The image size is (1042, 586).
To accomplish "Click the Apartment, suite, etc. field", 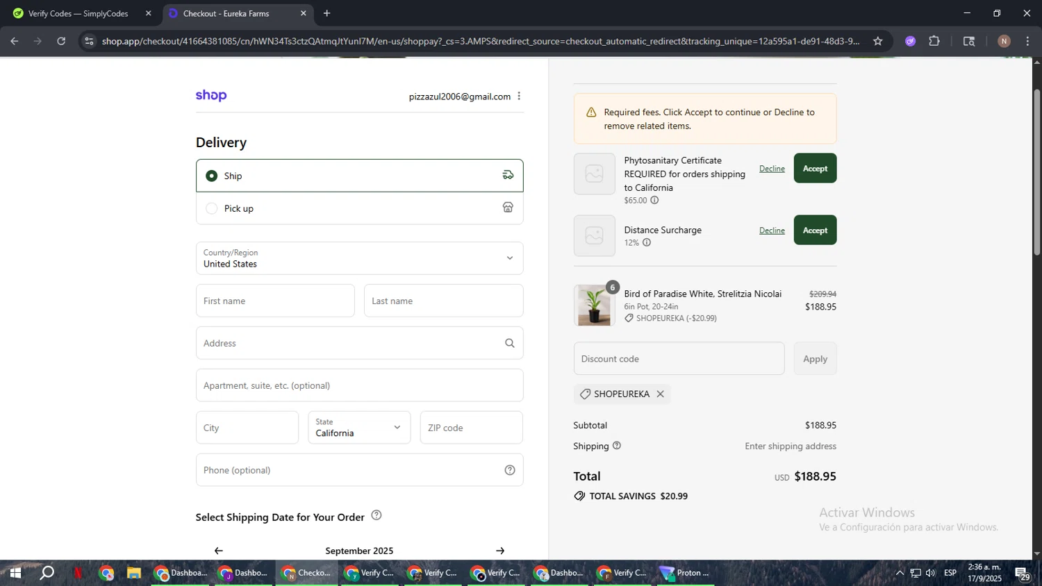I will [x=359, y=385].
